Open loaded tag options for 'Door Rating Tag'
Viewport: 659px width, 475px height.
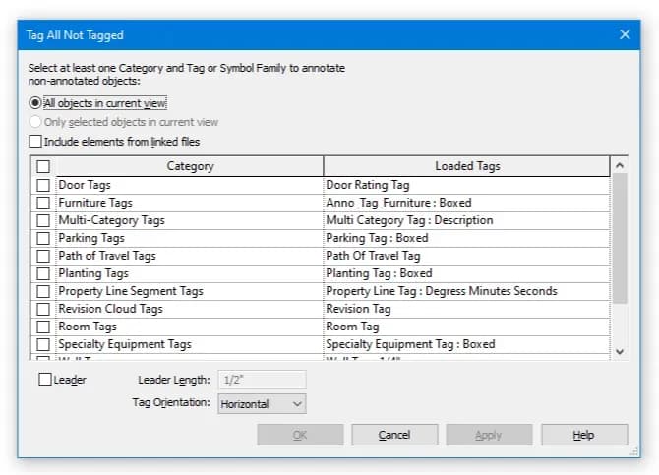pyautogui.click(x=466, y=185)
